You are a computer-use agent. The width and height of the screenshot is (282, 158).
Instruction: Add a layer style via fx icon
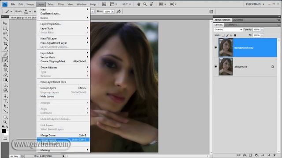click(245, 155)
